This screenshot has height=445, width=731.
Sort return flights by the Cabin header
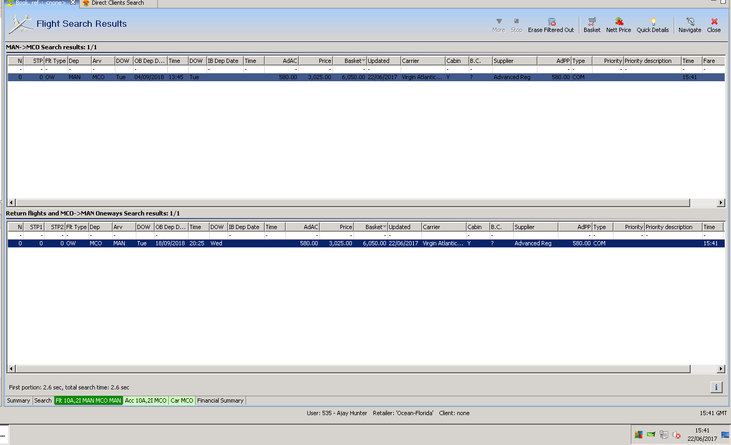coord(478,227)
